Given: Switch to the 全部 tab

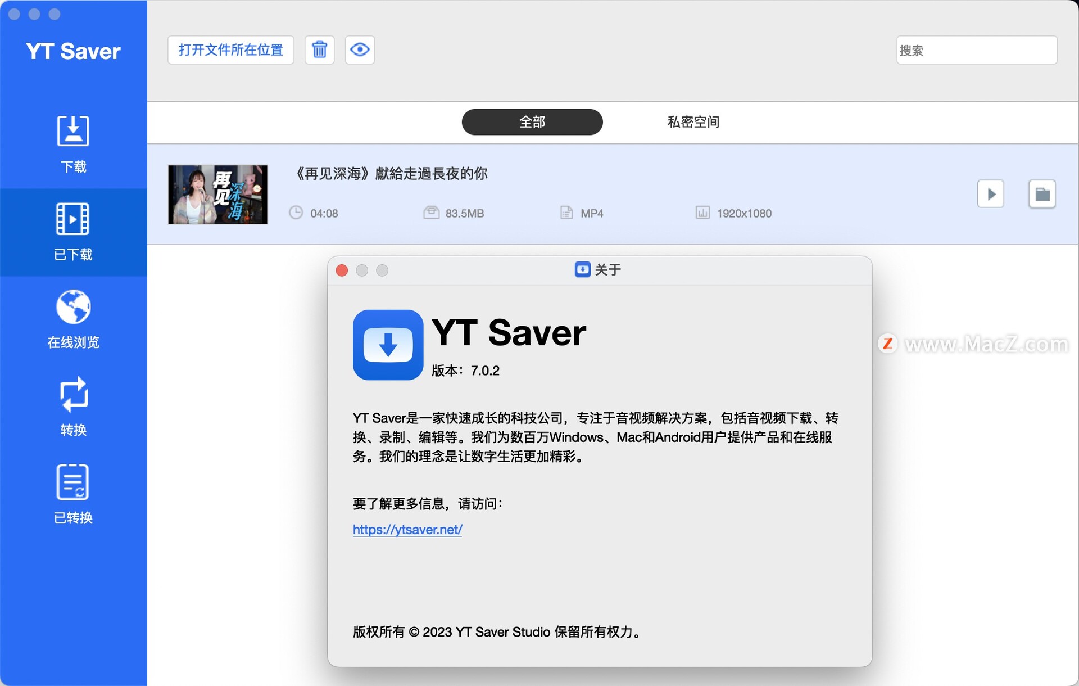Looking at the screenshot, I should pyautogui.click(x=532, y=121).
